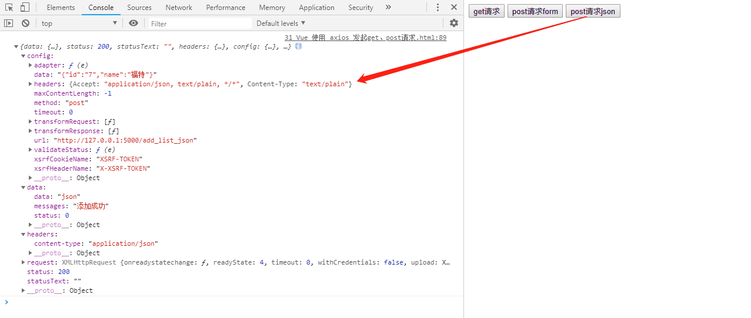The image size is (751, 318).
Task: Collapse the headers content-type node
Action: coord(24,234)
